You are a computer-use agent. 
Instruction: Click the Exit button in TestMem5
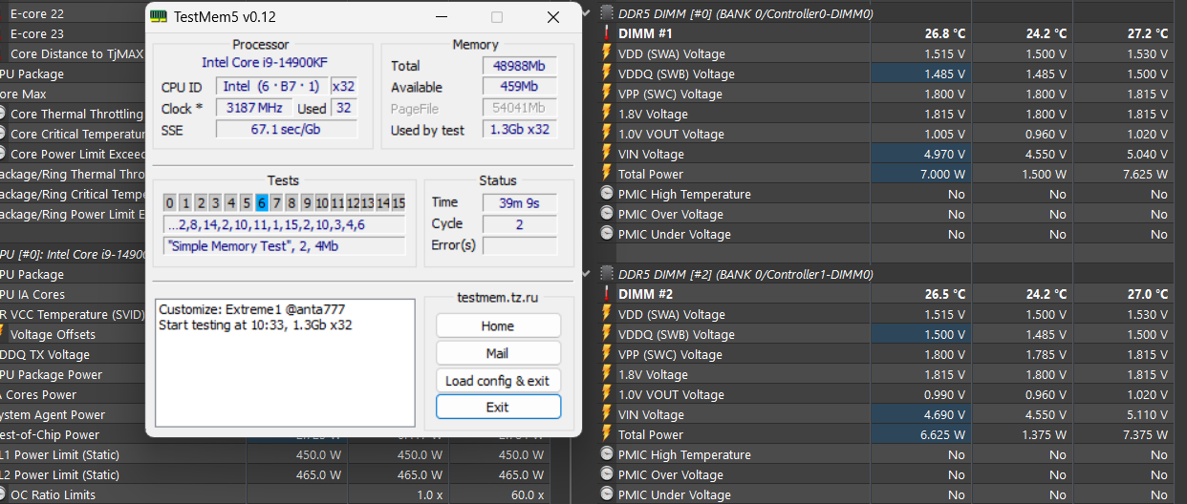pos(497,407)
